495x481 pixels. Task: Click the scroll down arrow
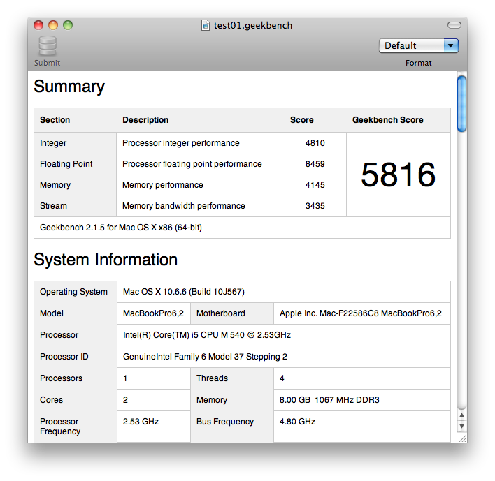click(x=461, y=426)
